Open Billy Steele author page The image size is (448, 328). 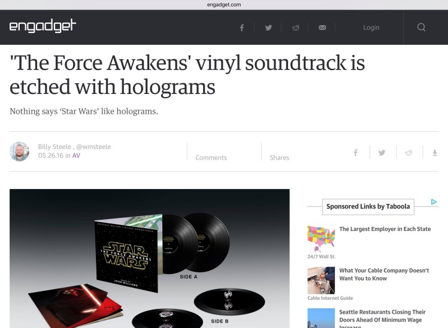55,147
